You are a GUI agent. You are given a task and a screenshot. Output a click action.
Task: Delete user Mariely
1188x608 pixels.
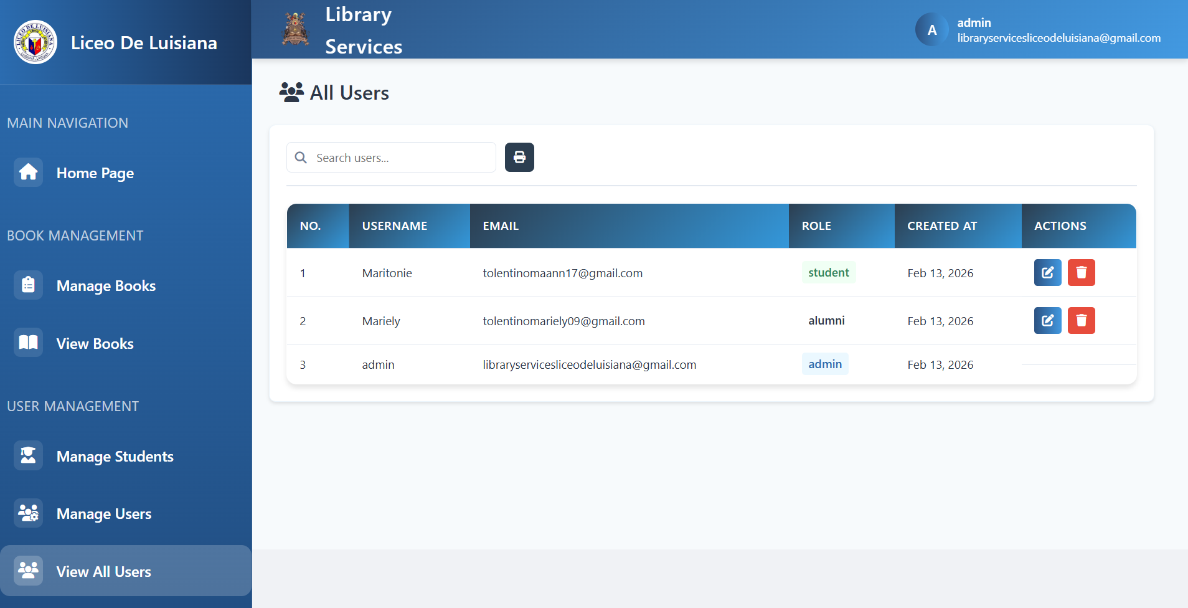(x=1082, y=320)
